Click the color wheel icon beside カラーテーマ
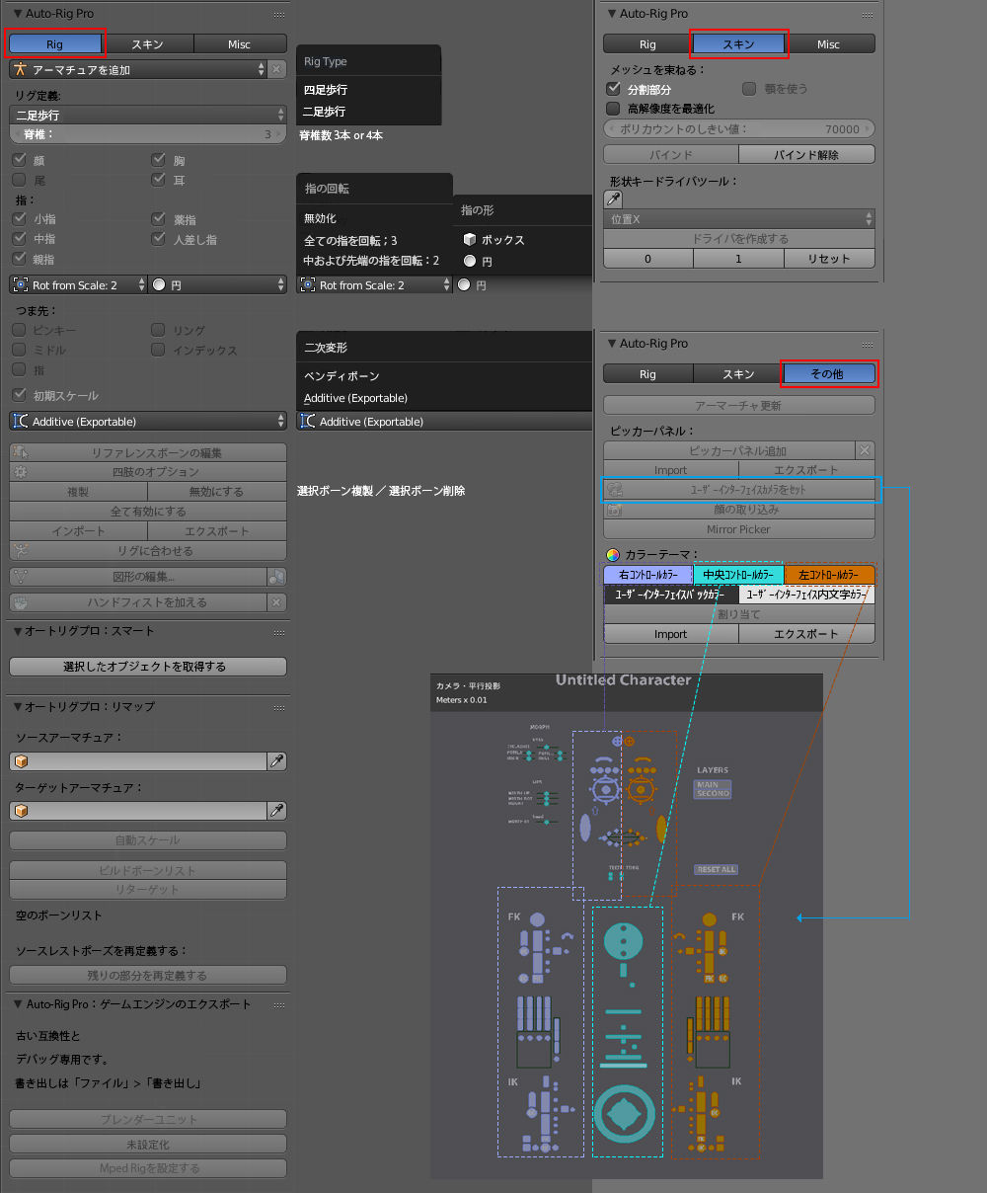Image resolution: width=987 pixels, height=1193 pixels. (x=613, y=555)
